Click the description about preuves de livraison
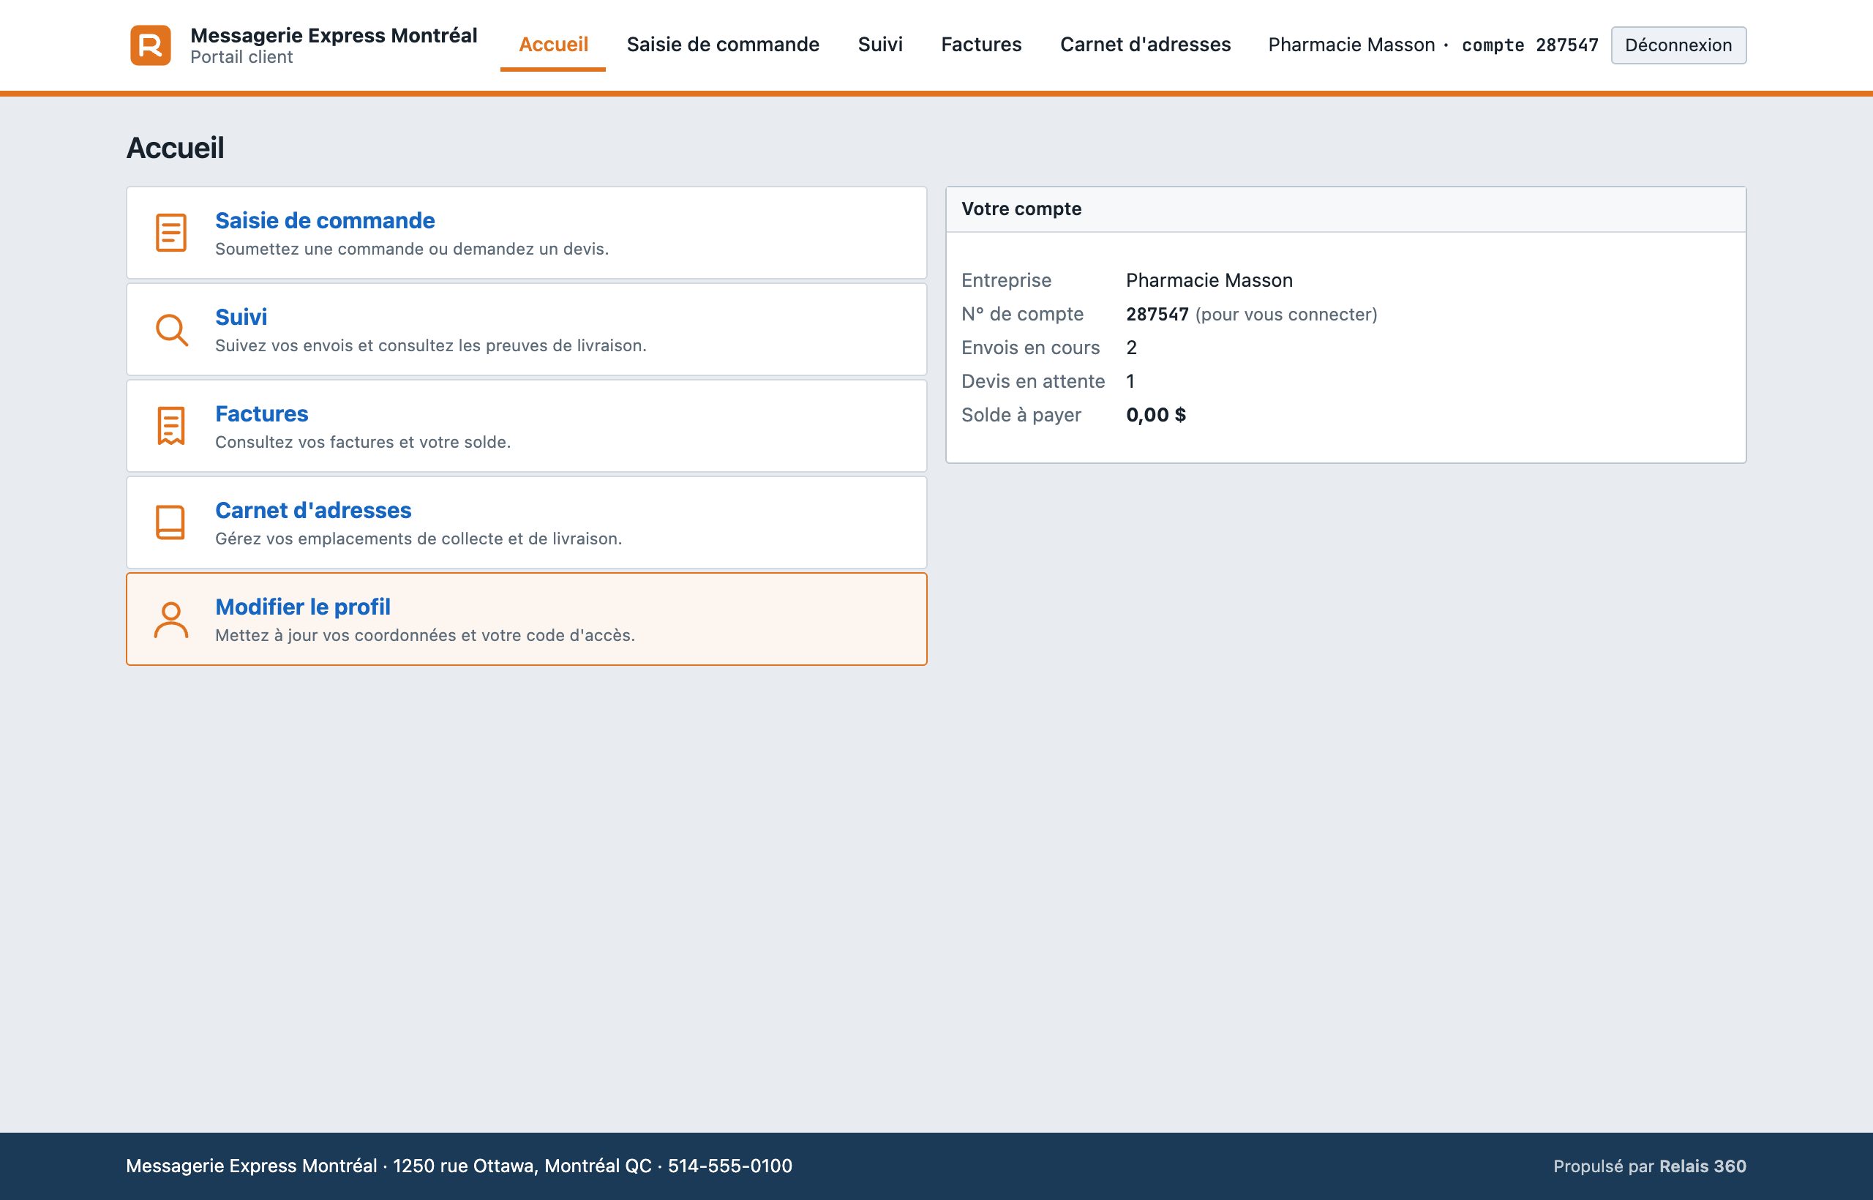This screenshot has height=1200, width=1873. 431,345
